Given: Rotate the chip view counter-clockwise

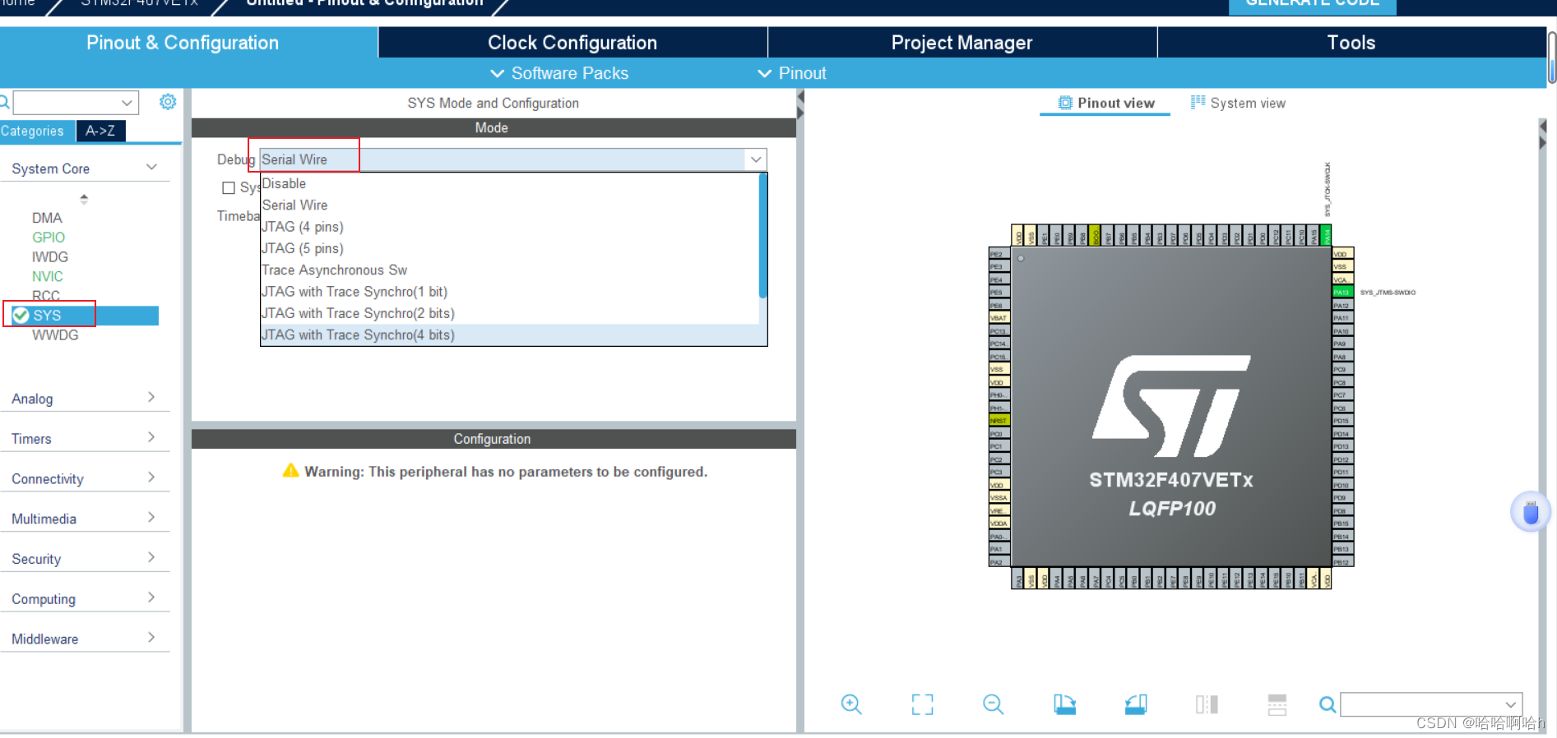Looking at the screenshot, I should [1136, 704].
